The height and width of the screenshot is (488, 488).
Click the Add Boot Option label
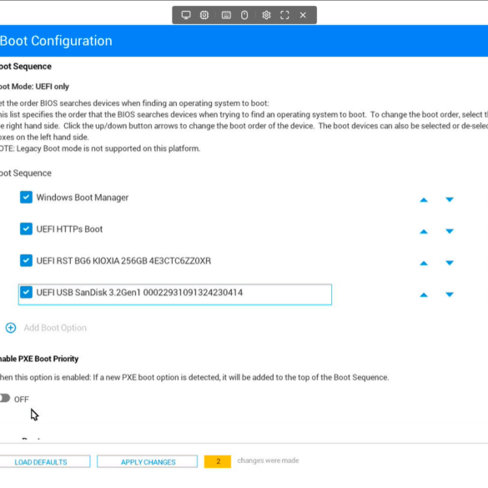click(x=55, y=328)
